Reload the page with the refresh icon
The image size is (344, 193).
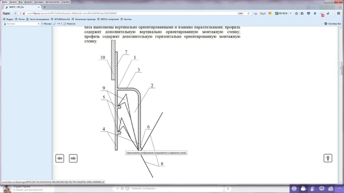pyautogui.click(x=249, y=13)
